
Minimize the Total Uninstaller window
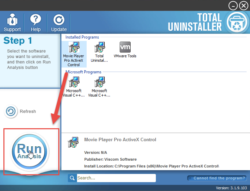pyautogui.click(x=233, y=6)
